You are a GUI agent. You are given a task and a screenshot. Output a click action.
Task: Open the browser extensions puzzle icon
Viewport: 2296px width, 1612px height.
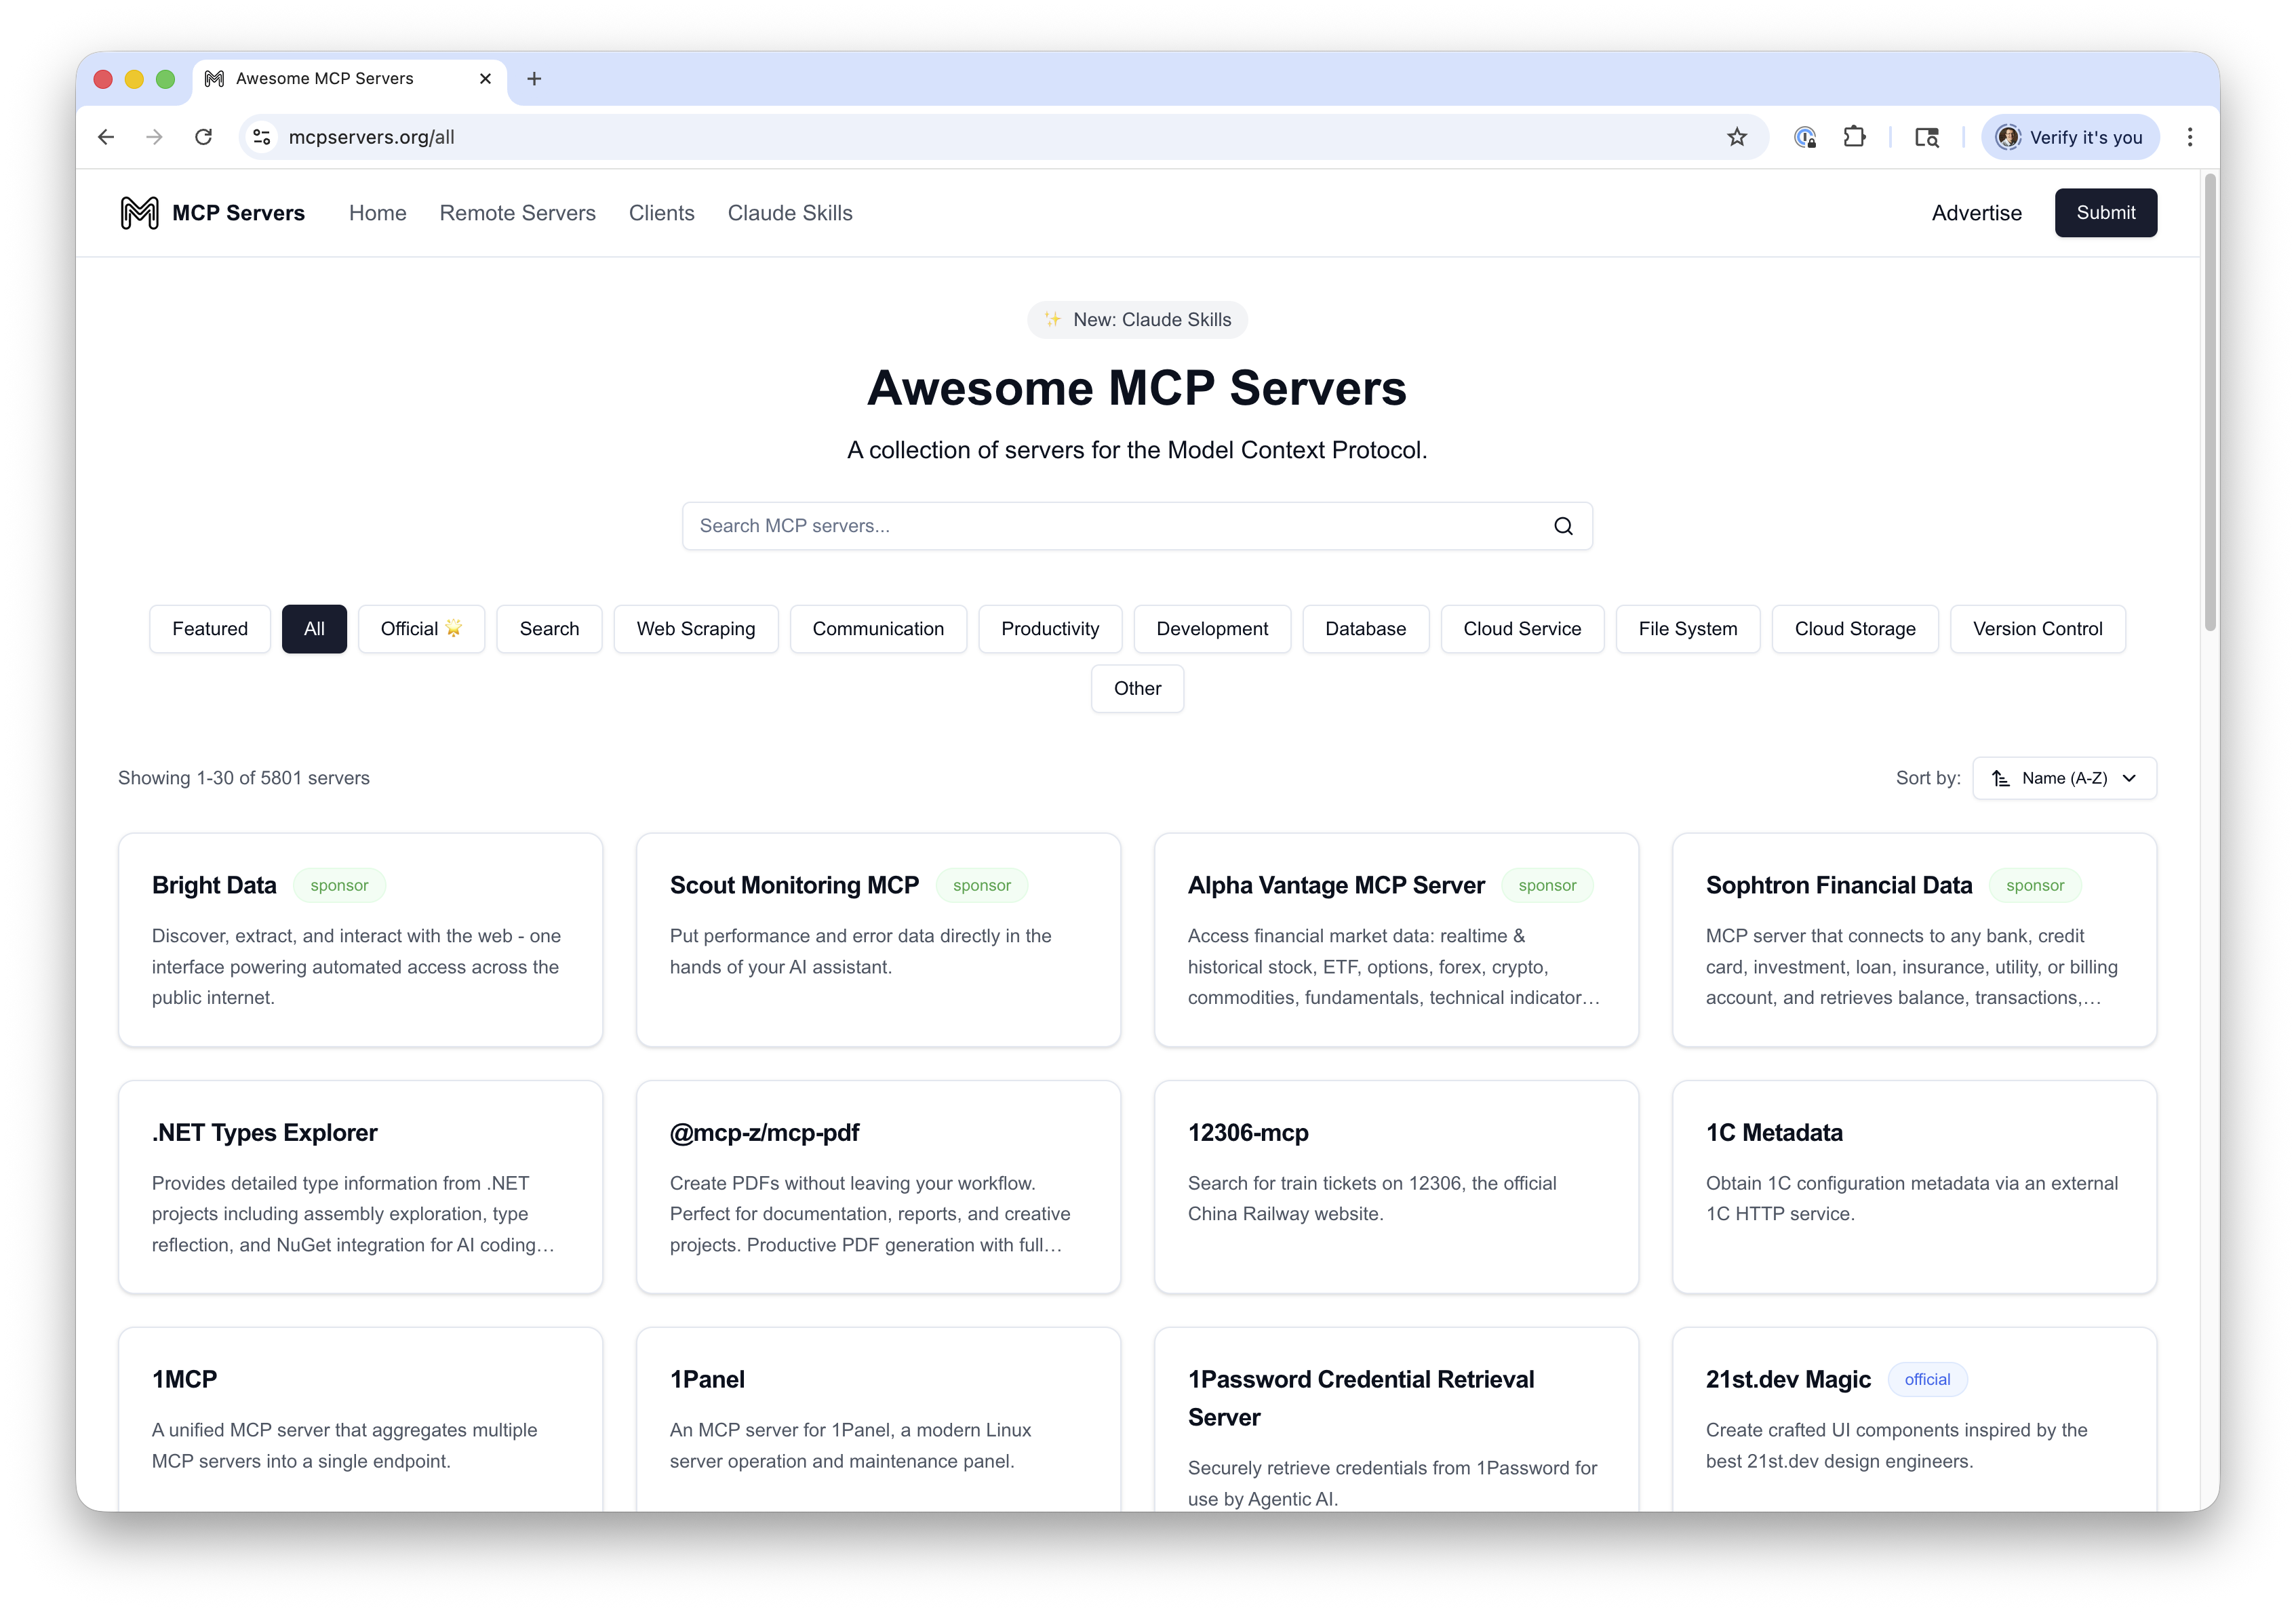[1854, 137]
